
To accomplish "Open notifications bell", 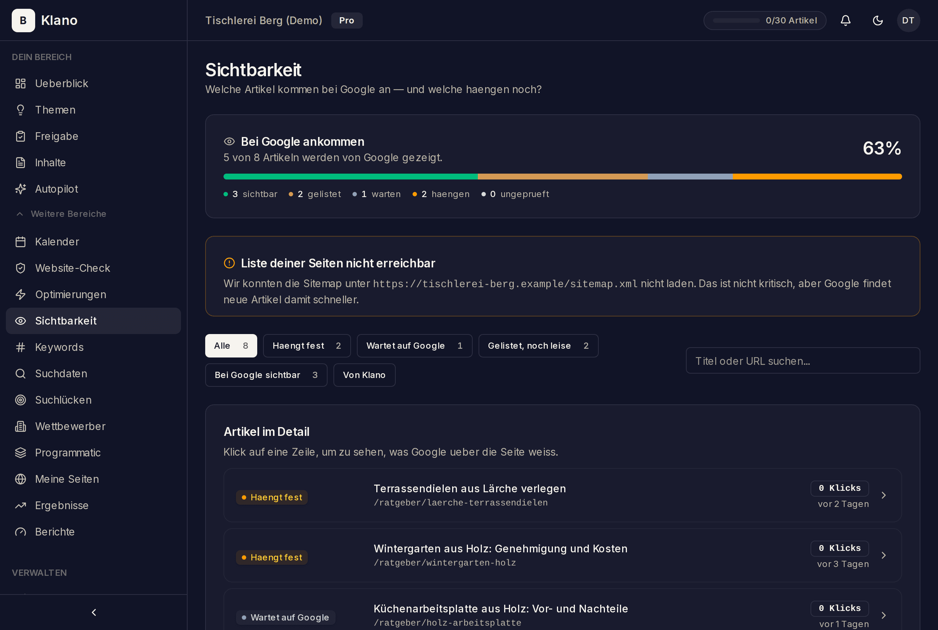I will [x=846, y=21].
